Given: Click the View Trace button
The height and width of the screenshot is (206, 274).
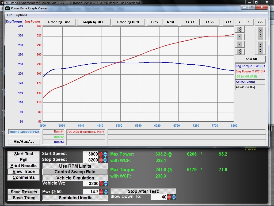Looking at the screenshot, I should (24, 172).
